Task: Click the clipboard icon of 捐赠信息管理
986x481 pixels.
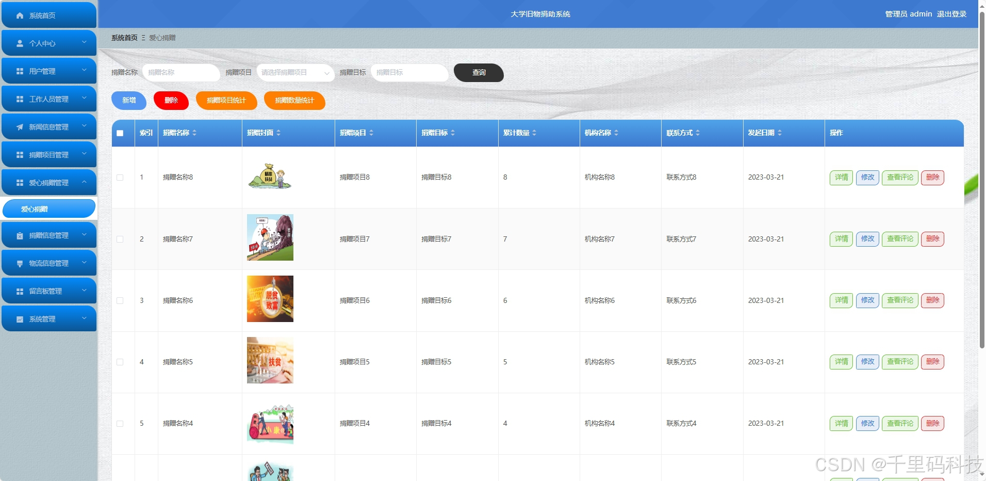Action: point(20,235)
